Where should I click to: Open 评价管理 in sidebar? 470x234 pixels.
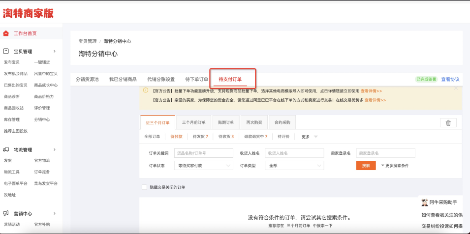click(42, 108)
